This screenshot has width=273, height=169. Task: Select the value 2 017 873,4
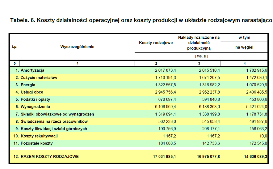tap(165, 70)
